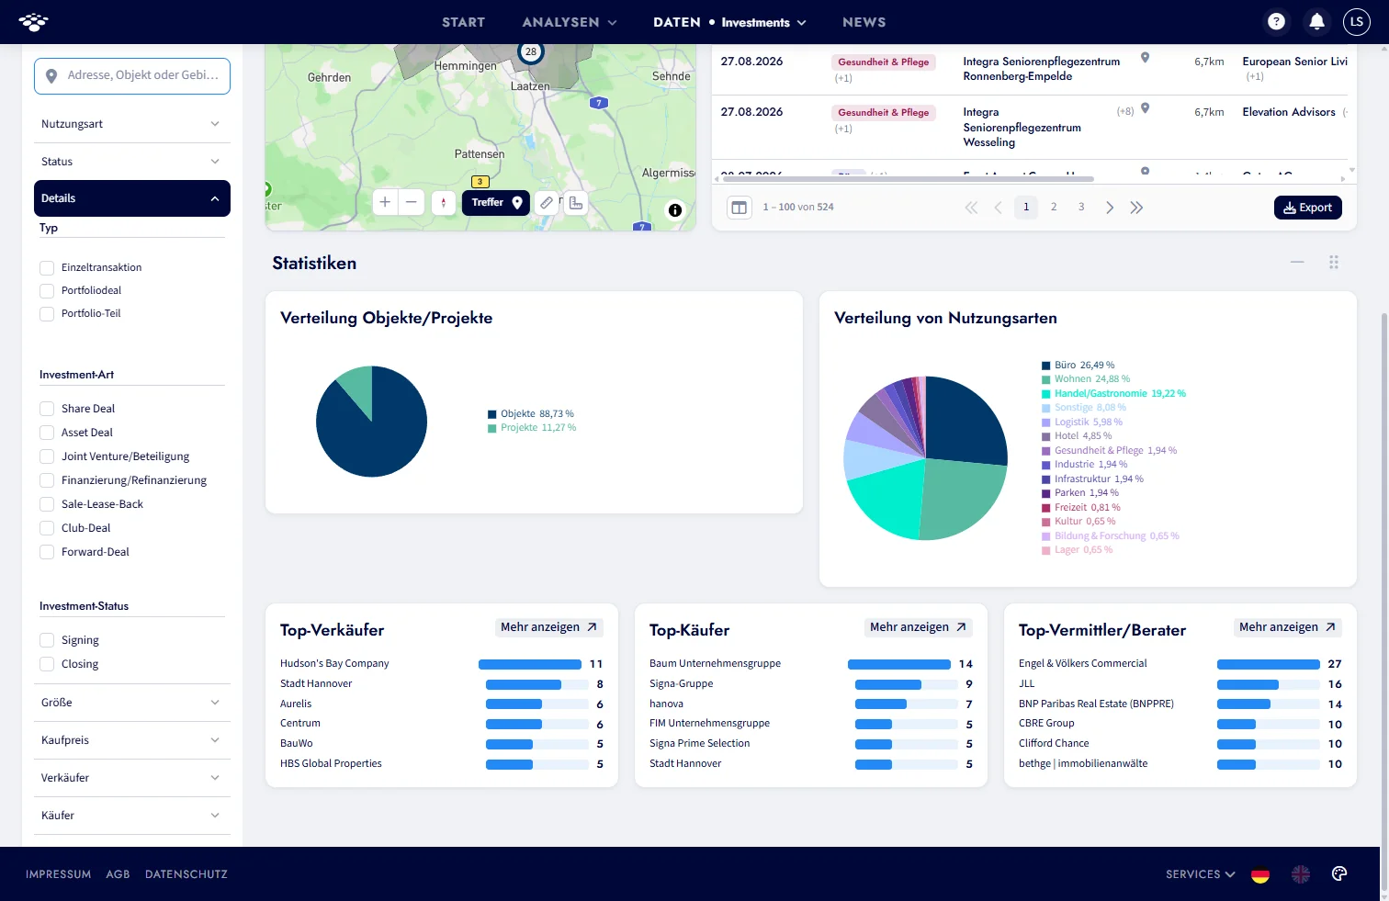Screen dimensions: 1389x901
Task: Open the help question mark icon
Action: point(1276,22)
